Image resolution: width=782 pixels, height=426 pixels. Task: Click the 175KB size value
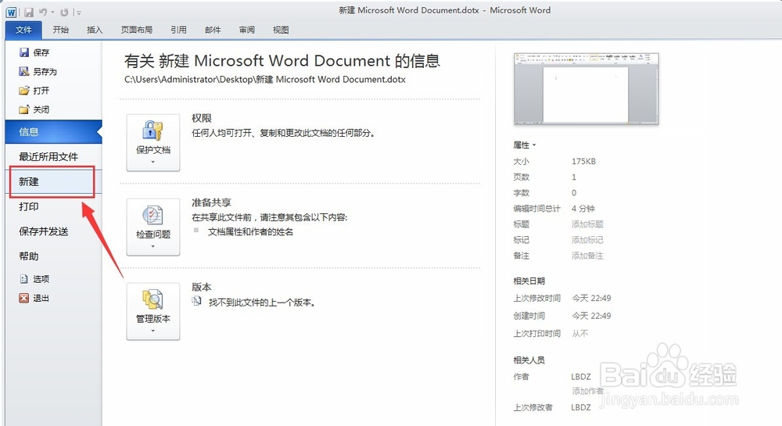coord(583,162)
